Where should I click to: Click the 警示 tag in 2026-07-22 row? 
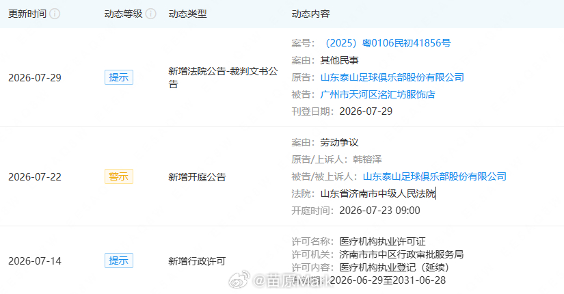[119, 176]
